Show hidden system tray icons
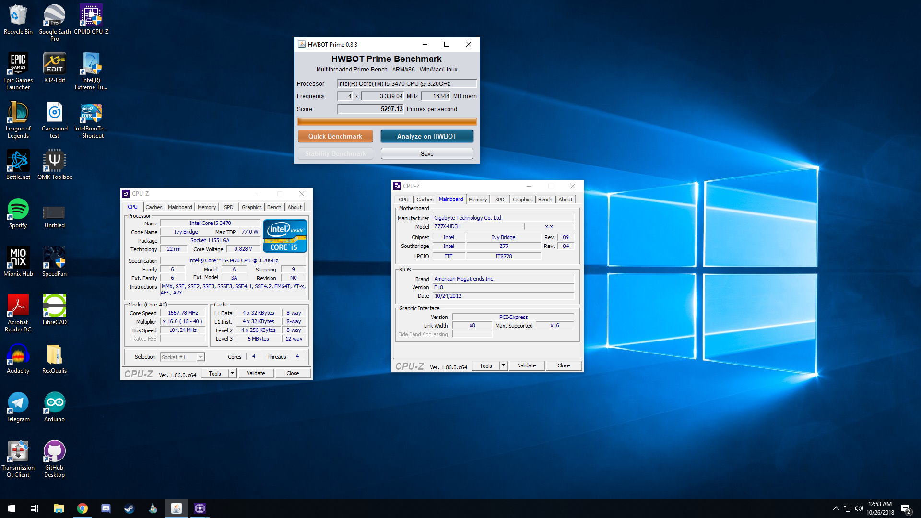 [x=836, y=508]
